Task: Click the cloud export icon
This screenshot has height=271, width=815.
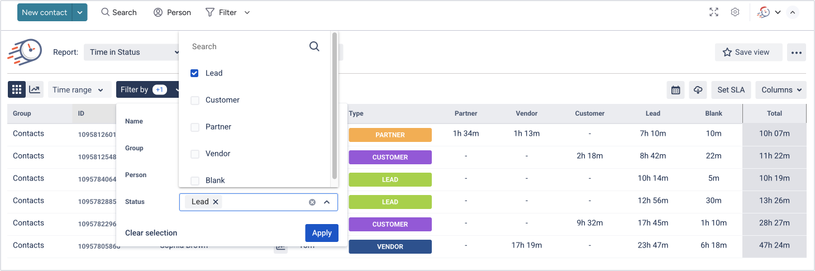Action: pyautogui.click(x=698, y=90)
